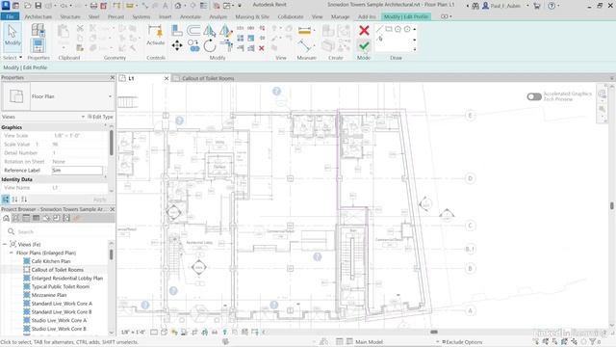Open the Annotate ribbon tab
The width and height of the screenshot is (616, 347).
point(191,17)
